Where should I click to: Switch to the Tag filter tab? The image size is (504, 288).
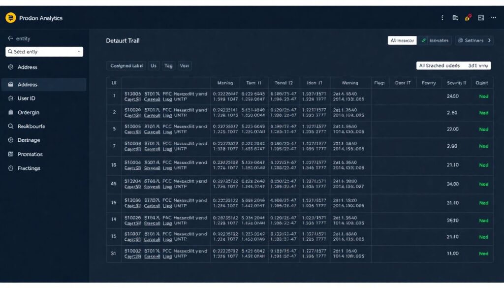point(169,65)
